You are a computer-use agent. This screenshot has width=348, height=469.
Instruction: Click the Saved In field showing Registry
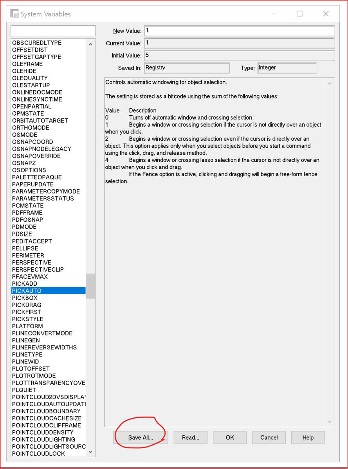[187, 68]
